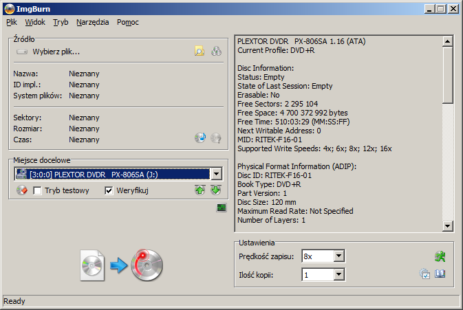Open the PLEXTOR DVDR destination drive dropdown
Viewport: 463px width, 310px height.
(217, 174)
